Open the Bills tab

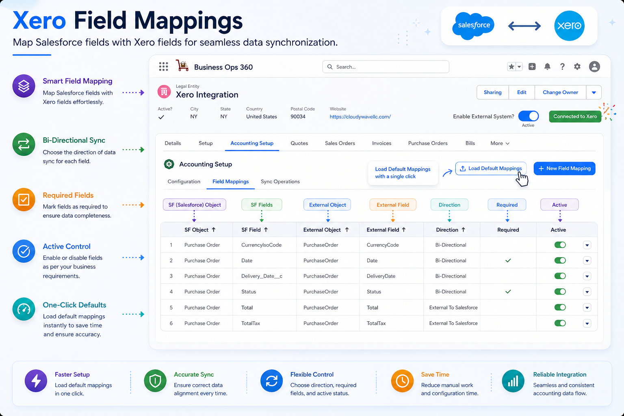[470, 143]
